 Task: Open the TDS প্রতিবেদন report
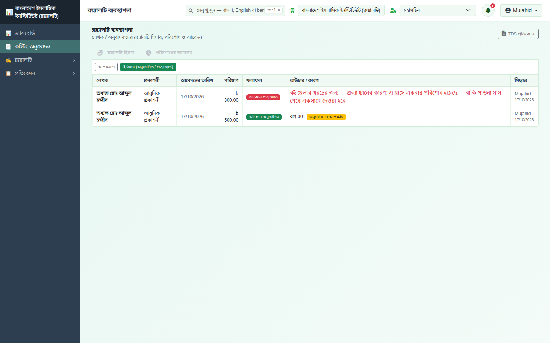518,34
